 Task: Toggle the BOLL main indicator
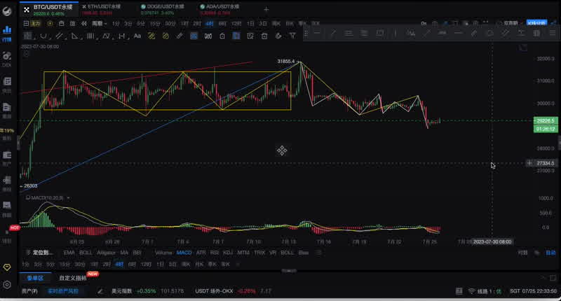click(86, 253)
